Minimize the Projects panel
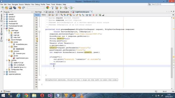The width and height of the screenshot is (175, 98). coord(32,12)
